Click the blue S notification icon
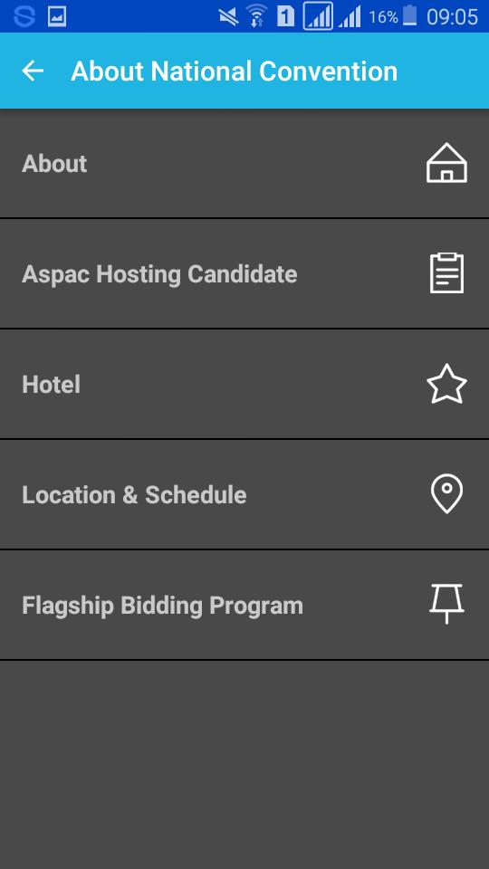Viewport: 489px width, 869px height. click(x=24, y=16)
